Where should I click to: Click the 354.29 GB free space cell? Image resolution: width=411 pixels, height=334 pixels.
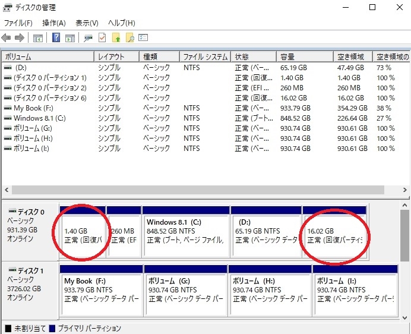click(x=352, y=108)
